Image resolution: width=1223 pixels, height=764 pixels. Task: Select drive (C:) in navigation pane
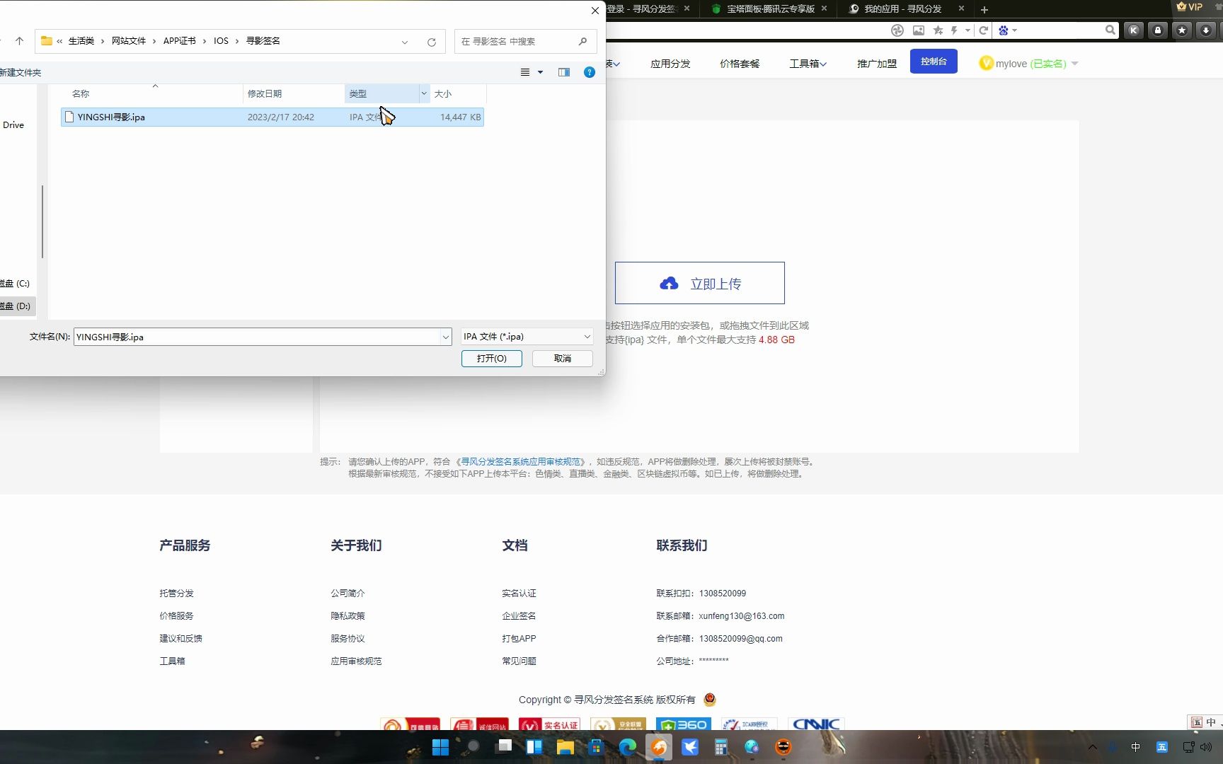16,284
